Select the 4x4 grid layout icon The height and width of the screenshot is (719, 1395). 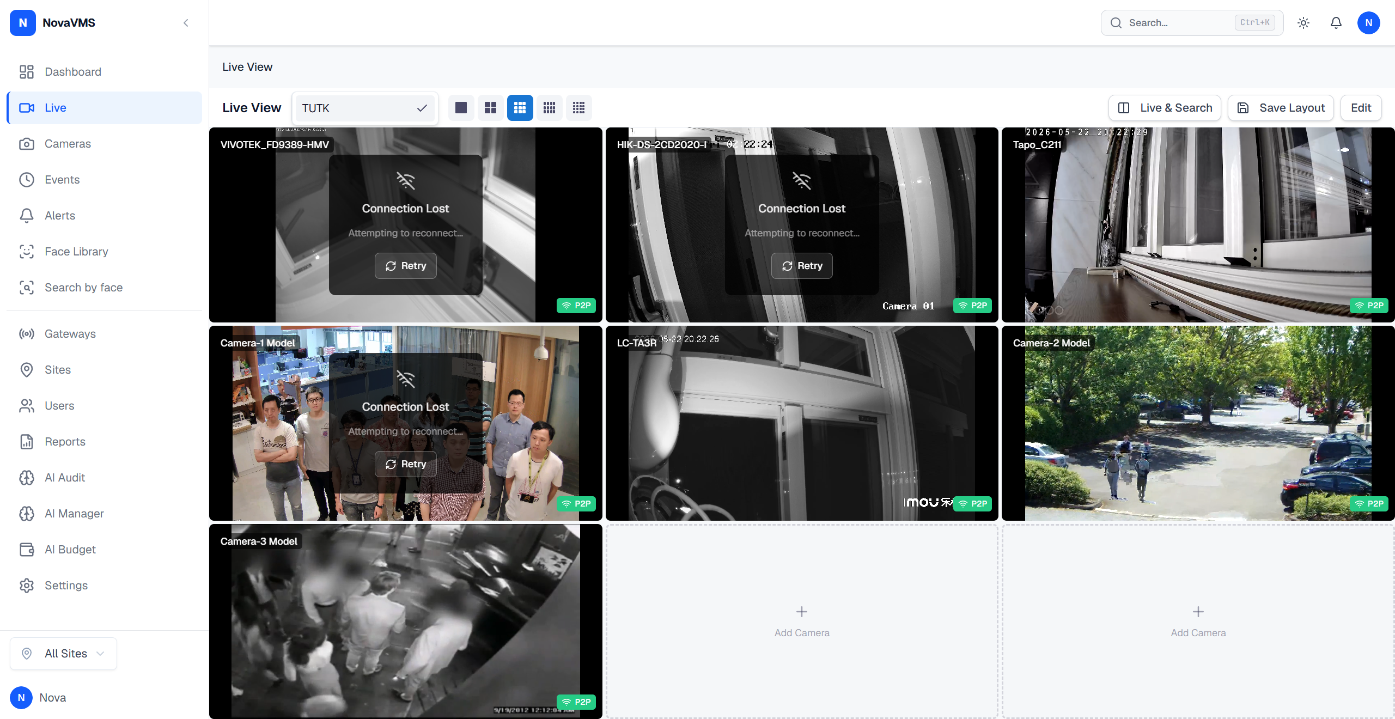click(549, 108)
